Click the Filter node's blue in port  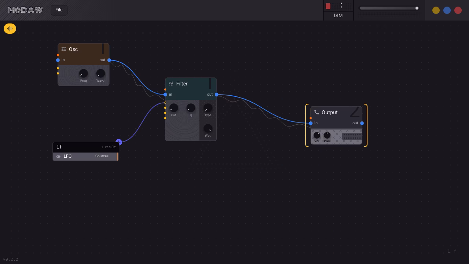click(x=165, y=95)
